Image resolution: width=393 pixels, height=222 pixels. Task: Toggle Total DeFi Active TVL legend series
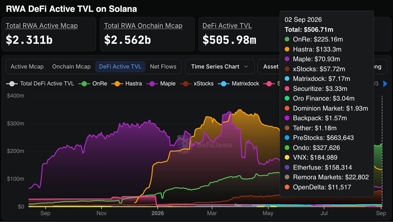tap(40, 84)
